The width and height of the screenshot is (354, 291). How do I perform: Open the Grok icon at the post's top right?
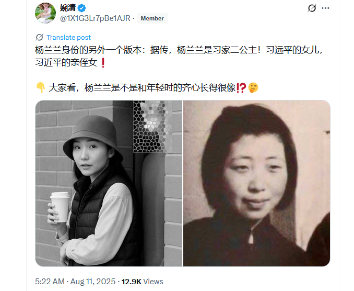tap(312, 8)
